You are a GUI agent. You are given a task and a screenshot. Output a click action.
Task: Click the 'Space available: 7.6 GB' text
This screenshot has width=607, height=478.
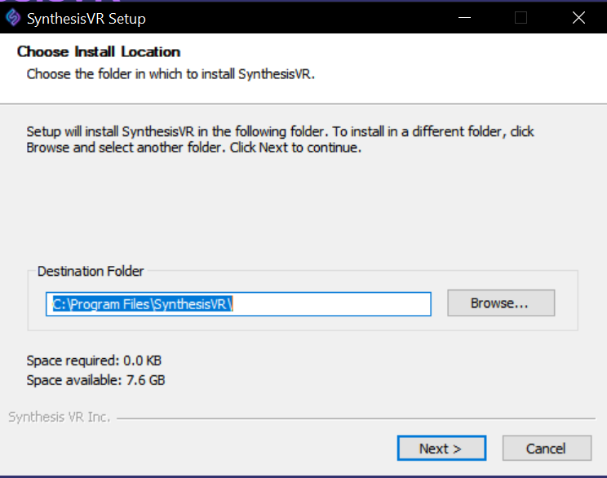pyautogui.click(x=95, y=380)
